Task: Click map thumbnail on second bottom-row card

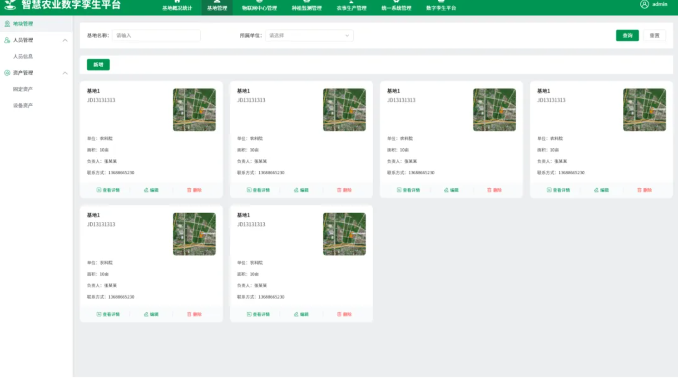Action: 344,234
